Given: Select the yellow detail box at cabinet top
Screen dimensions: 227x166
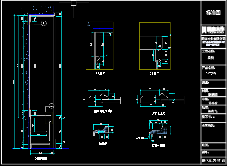Looking at the screenshot, I should coord(30,19).
